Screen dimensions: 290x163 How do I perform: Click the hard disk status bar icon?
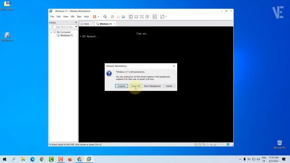tap(196, 144)
